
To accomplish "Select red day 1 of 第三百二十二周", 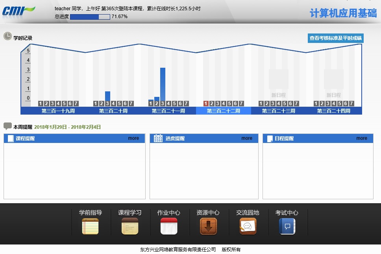I will (206, 104).
